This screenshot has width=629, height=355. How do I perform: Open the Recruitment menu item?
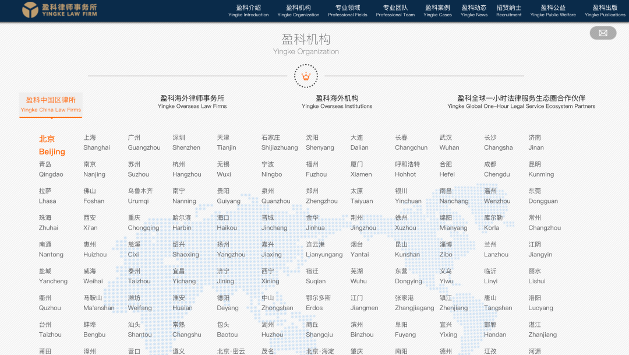pos(508,10)
